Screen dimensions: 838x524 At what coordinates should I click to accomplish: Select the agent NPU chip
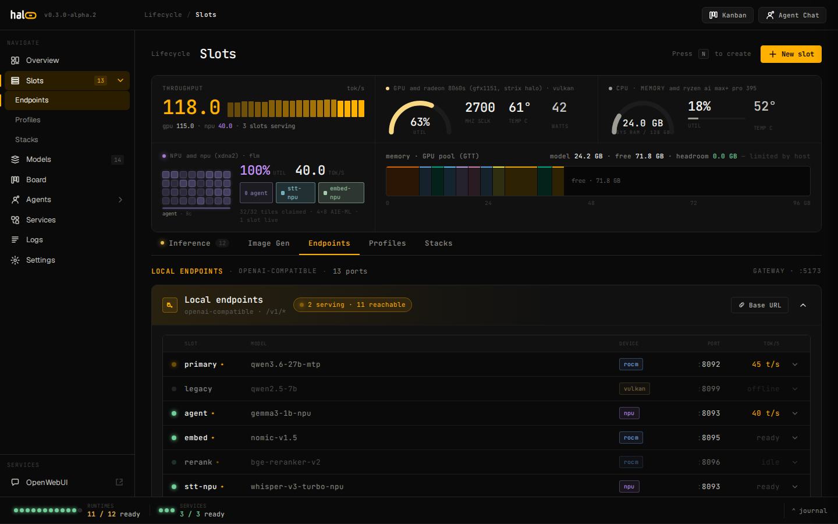[x=256, y=193]
